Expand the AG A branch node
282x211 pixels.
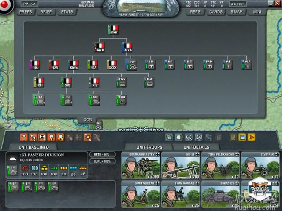(127, 47)
